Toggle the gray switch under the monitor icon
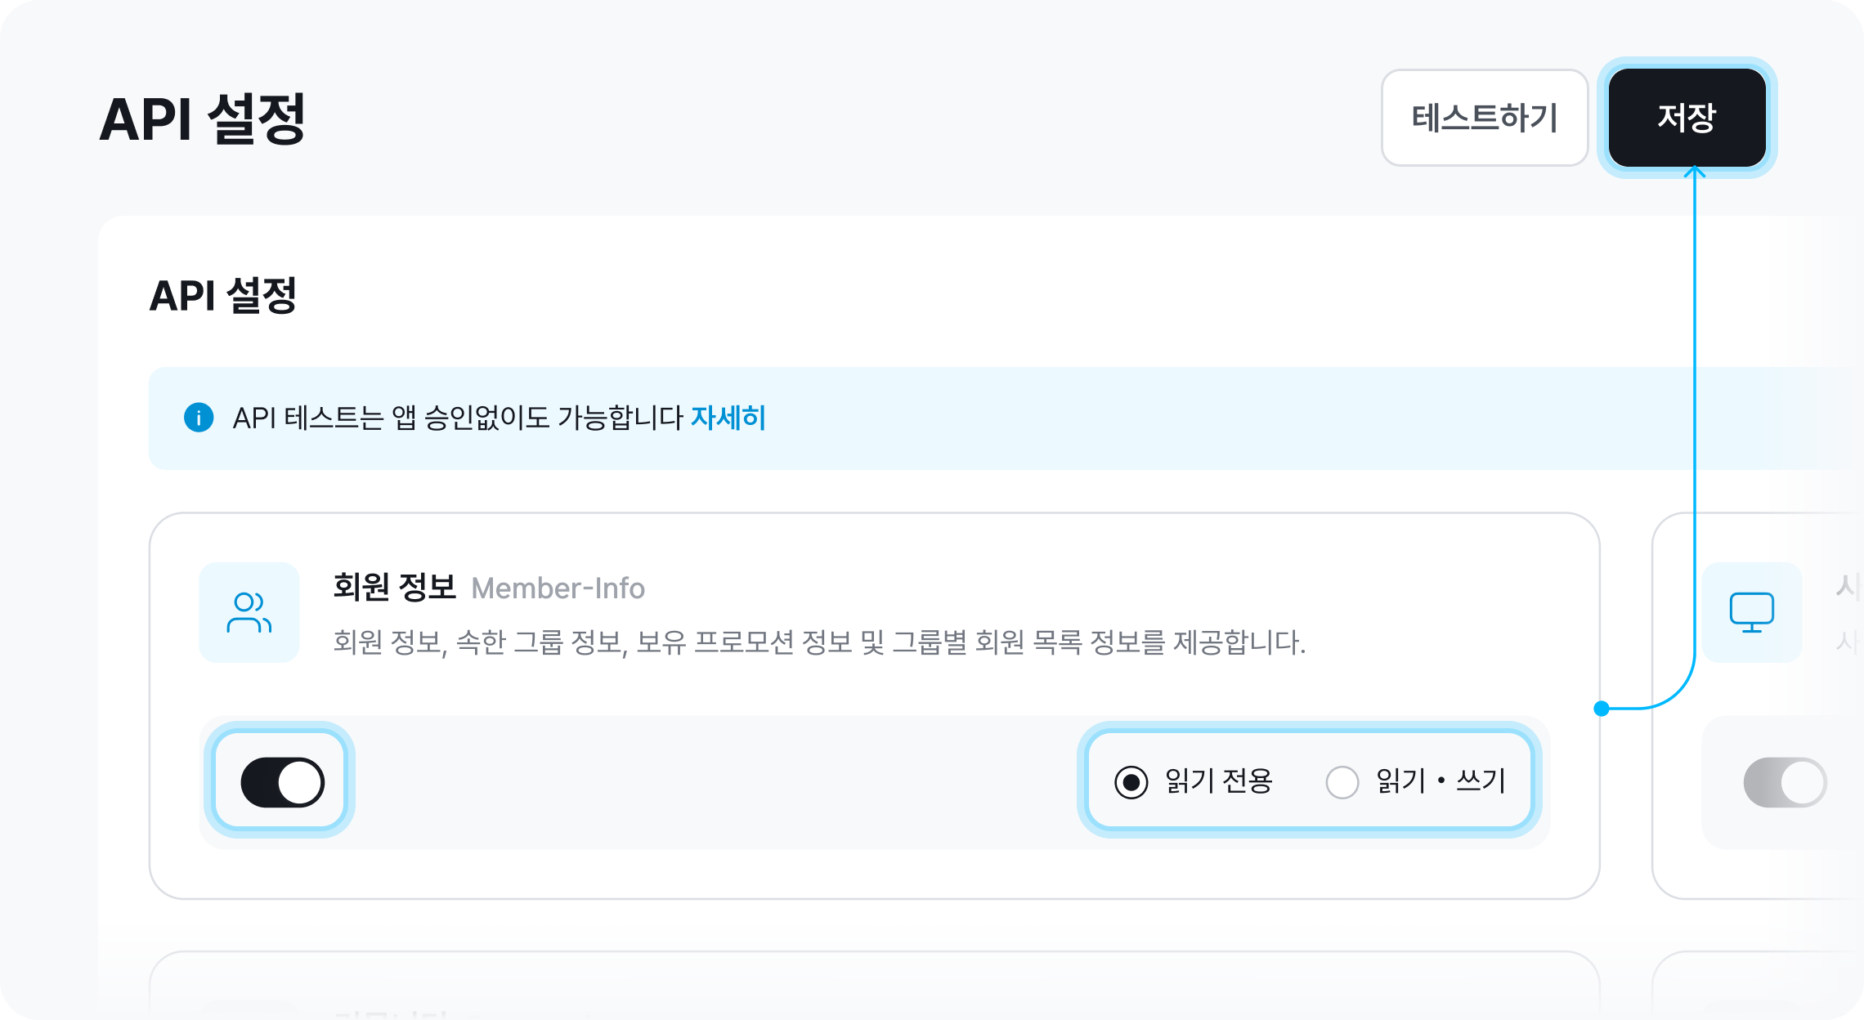This screenshot has width=1864, height=1020. point(1785,782)
